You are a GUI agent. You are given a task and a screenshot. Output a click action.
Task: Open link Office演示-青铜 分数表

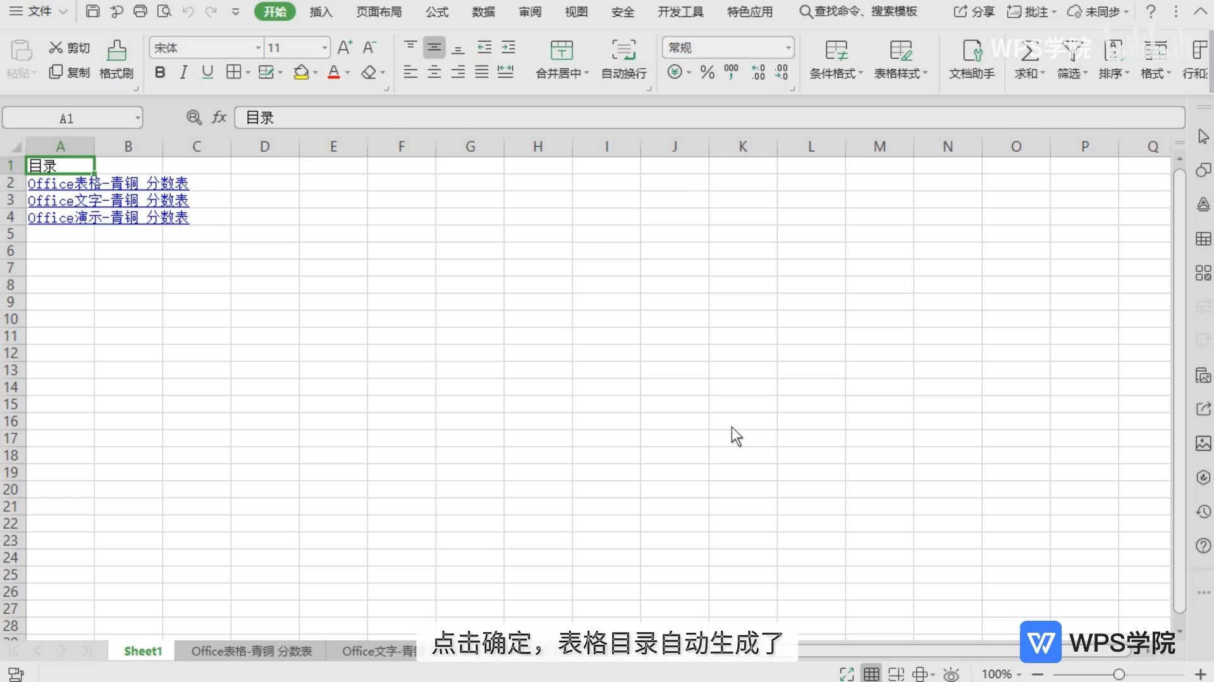click(x=108, y=217)
